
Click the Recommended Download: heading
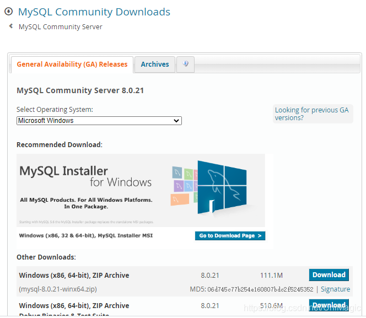60,144
